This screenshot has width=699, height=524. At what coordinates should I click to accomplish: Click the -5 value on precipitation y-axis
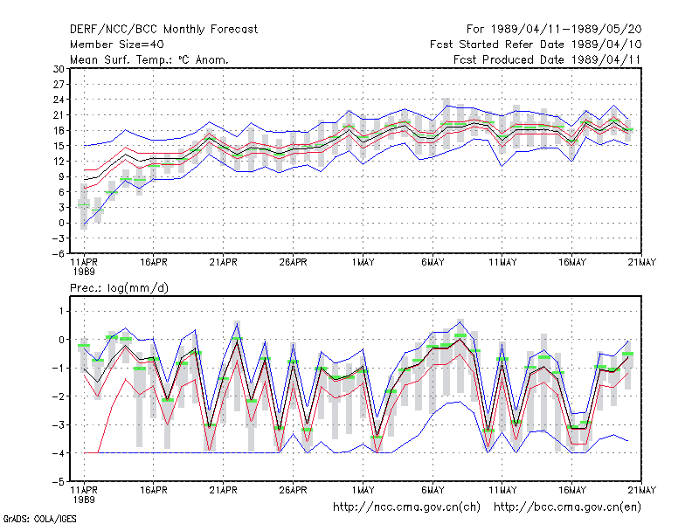pos(58,482)
